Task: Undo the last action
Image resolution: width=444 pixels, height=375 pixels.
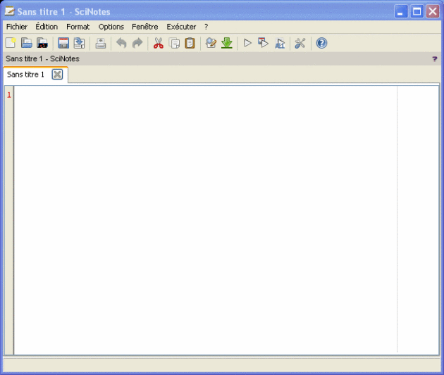Action: coord(121,43)
